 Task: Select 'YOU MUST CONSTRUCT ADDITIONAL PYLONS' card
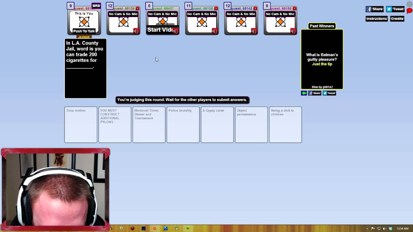point(115,125)
